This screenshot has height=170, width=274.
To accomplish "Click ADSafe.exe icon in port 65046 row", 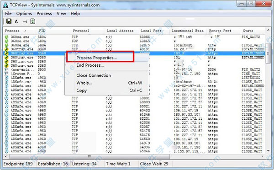I will [x=6, y=151].
